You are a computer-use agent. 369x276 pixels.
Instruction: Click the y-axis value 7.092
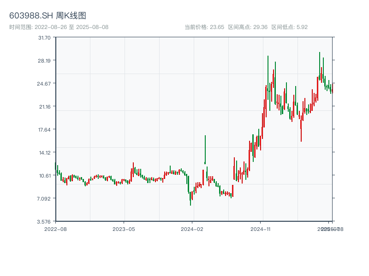tap(44, 199)
